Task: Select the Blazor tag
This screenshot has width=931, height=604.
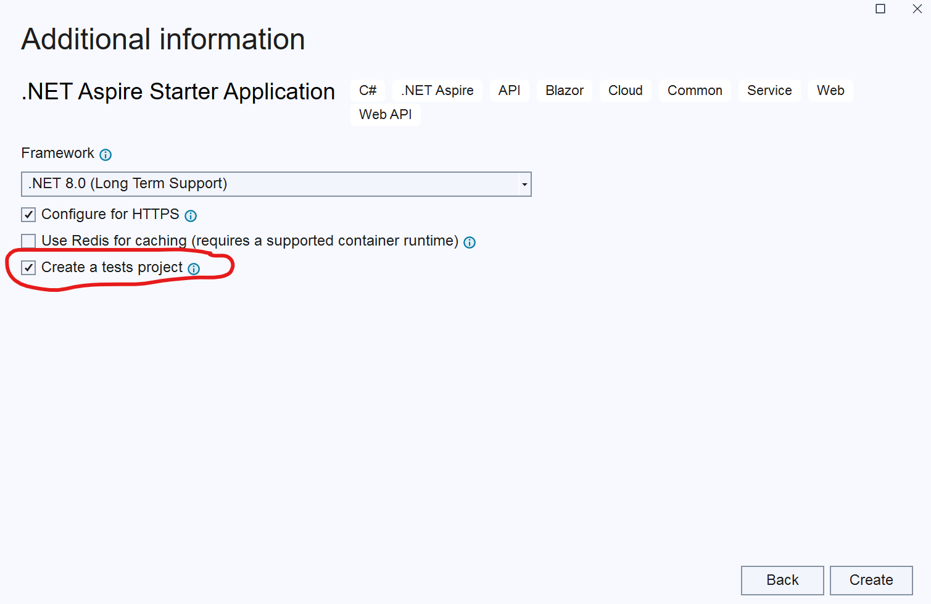Action: [x=563, y=90]
